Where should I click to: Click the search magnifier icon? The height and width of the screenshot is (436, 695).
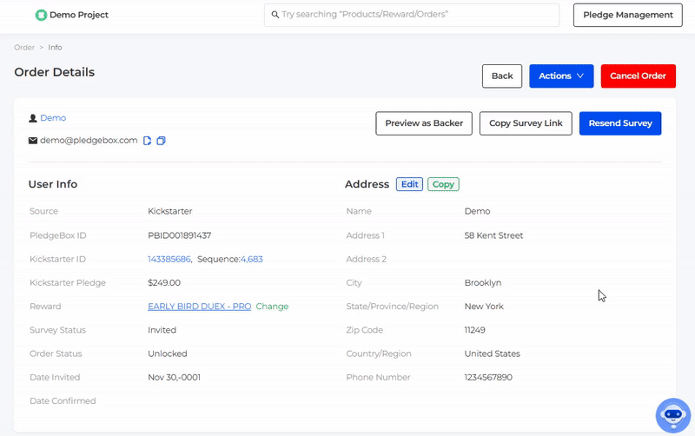[275, 15]
